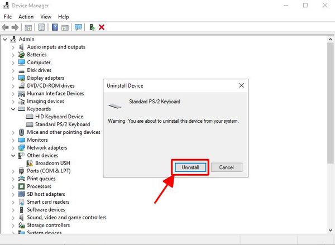Open the Action menu
This screenshot has width=335, height=245.
[26, 17]
